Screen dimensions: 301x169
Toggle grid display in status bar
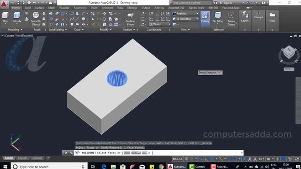pyautogui.click(x=186, y=159)
